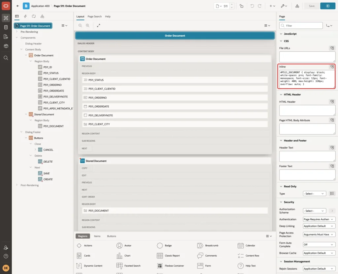Select P511_ORDERDATE in the tree
The height and width of the screenshot is (274, 338).
tap(54, 91)
